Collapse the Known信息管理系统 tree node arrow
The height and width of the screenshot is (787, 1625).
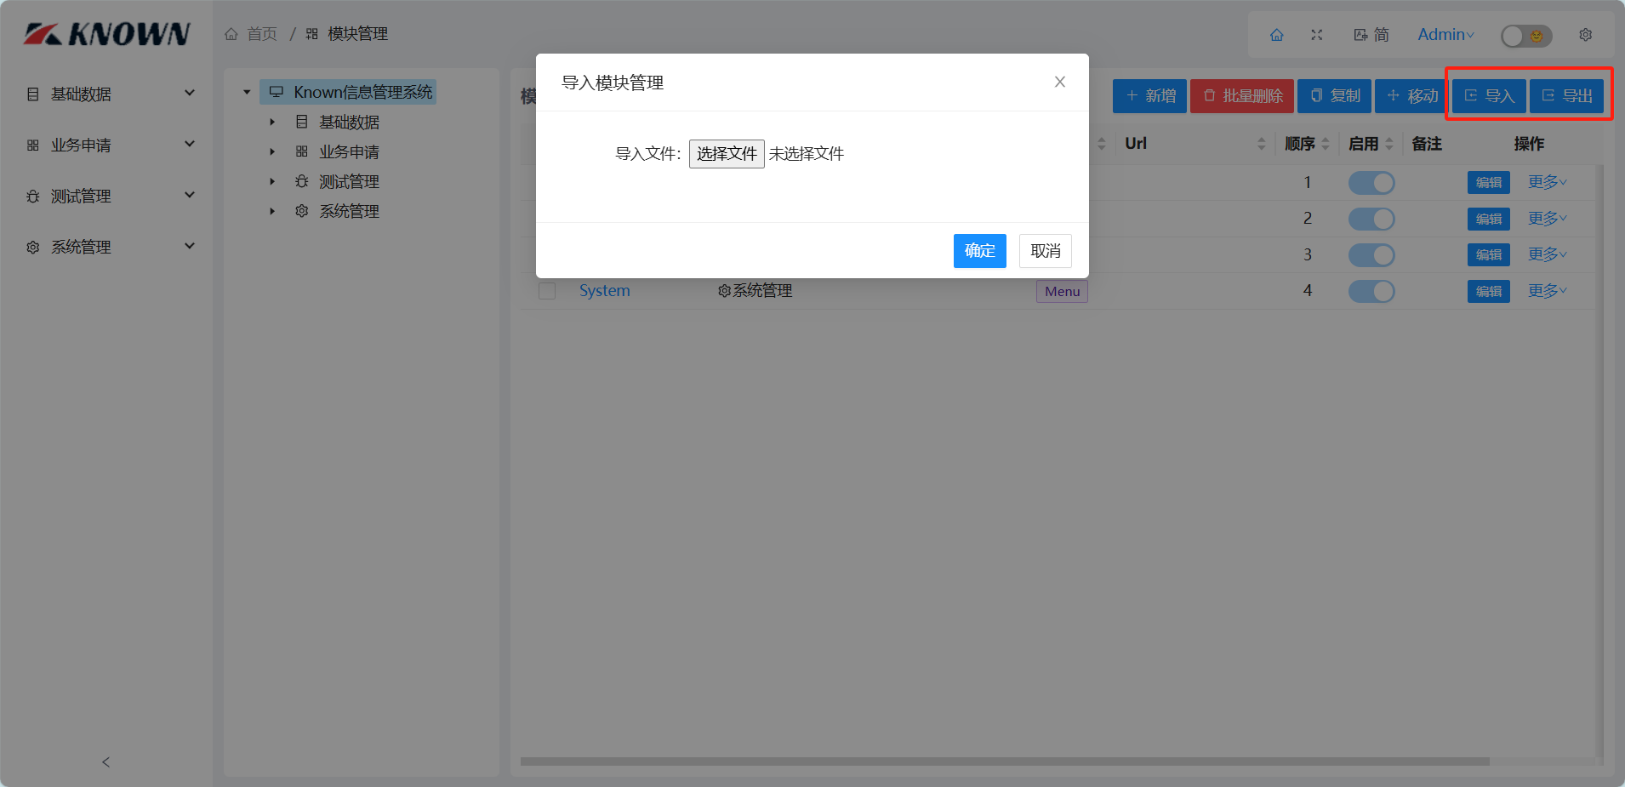[247, 92]
